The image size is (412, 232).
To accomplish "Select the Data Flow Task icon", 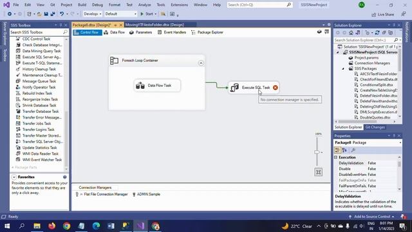I will pyautogui.click(x=140, y=86).
